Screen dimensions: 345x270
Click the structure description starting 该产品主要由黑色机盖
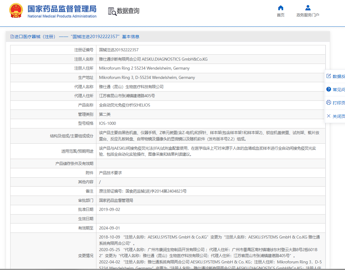(209, 136)
